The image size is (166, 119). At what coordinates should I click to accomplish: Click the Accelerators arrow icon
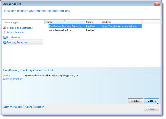pyautogui.click(x=5, y=37)
